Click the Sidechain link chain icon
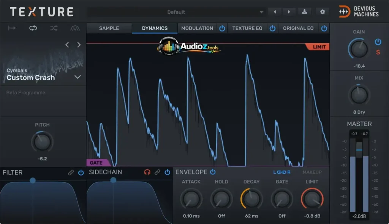The image size is (389, 224). 157,172
